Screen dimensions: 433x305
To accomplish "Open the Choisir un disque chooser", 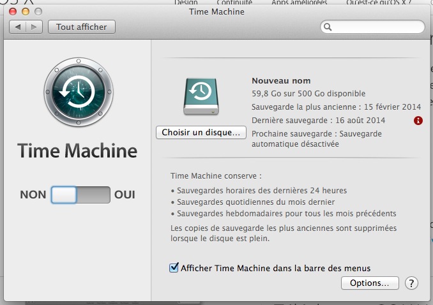I will tap(201, 133).
